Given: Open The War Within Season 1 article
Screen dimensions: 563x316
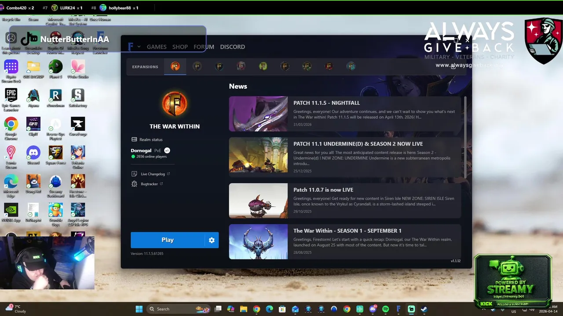Looking at the screenshot, I should [345, 241].
